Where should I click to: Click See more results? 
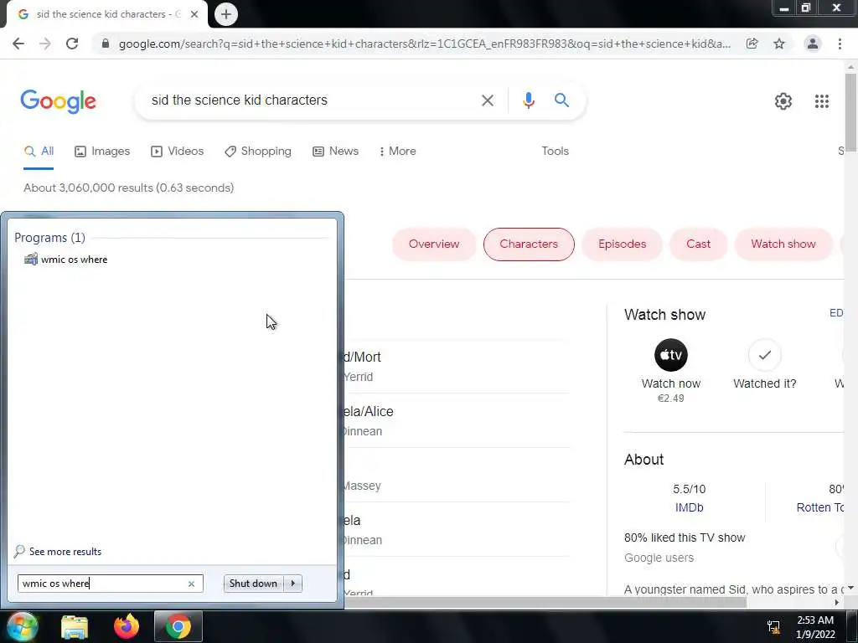pos(58,552)
